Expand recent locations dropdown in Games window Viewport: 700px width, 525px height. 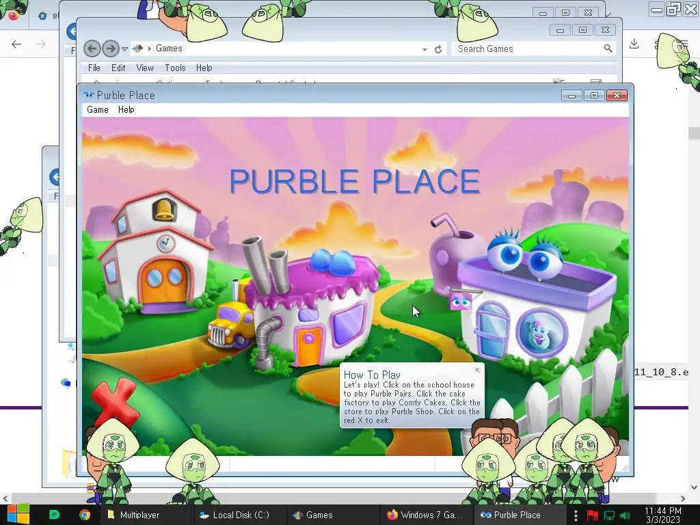coord(125,49)
